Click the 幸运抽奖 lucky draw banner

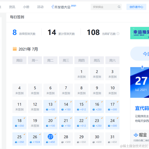(x=140, y=33)
